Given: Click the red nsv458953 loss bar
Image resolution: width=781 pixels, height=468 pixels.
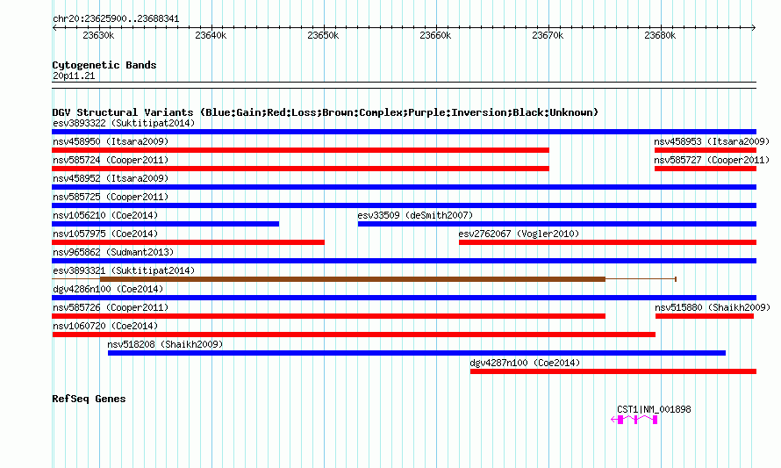Looking at the screenshot, I should point(706,150).
